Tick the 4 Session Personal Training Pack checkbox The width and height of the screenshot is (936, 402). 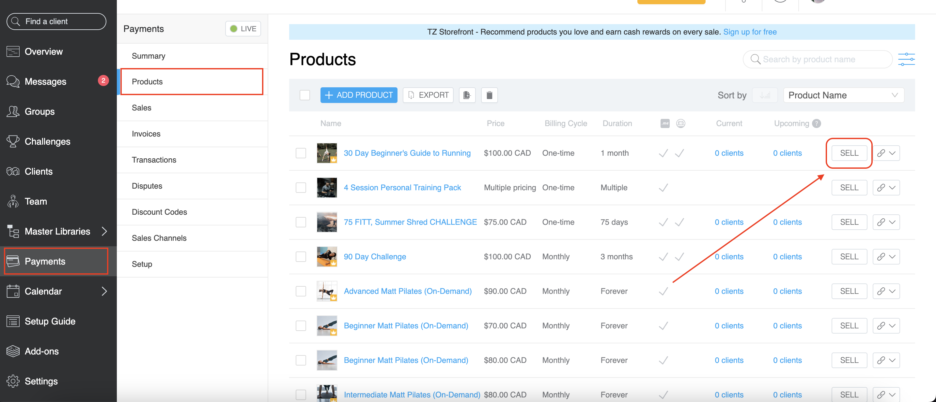(x=301, y=188)
